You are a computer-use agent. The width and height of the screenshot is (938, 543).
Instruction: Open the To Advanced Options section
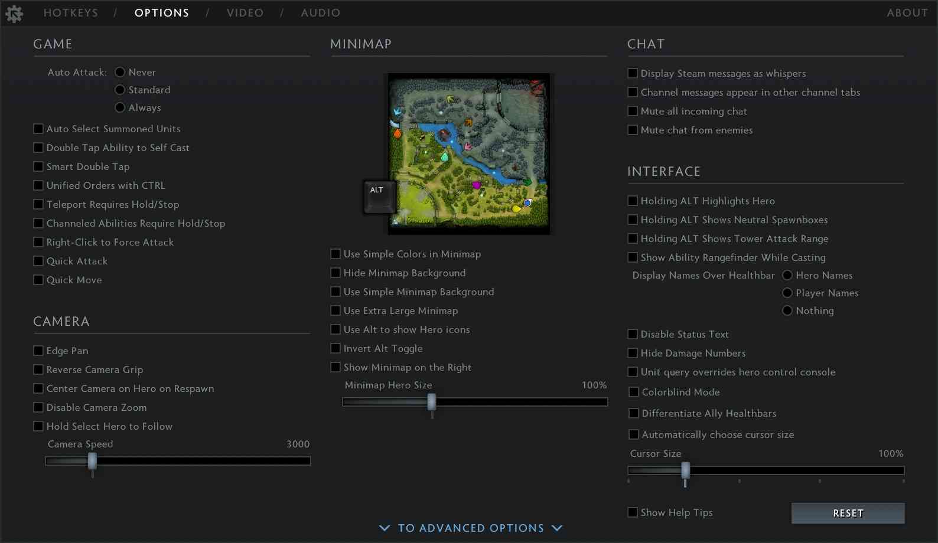pos(471,528)
